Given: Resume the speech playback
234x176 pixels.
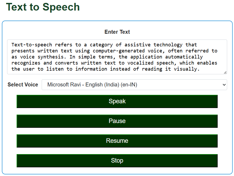Looking at the screenshot, I should tap(117, 141).
